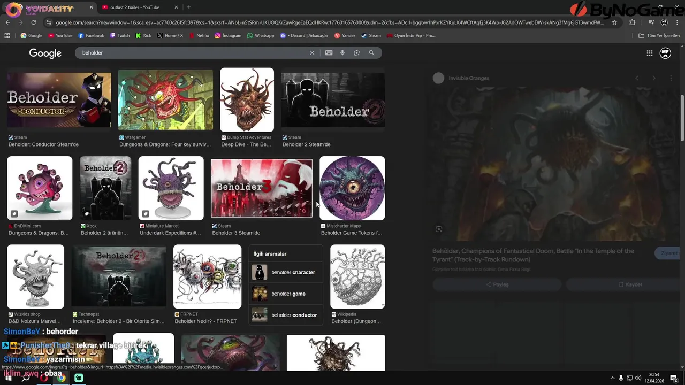Open the Instagram bookmark
This screenshot has height=385, width=685.
pyautogui.click(x=228, y=35)
